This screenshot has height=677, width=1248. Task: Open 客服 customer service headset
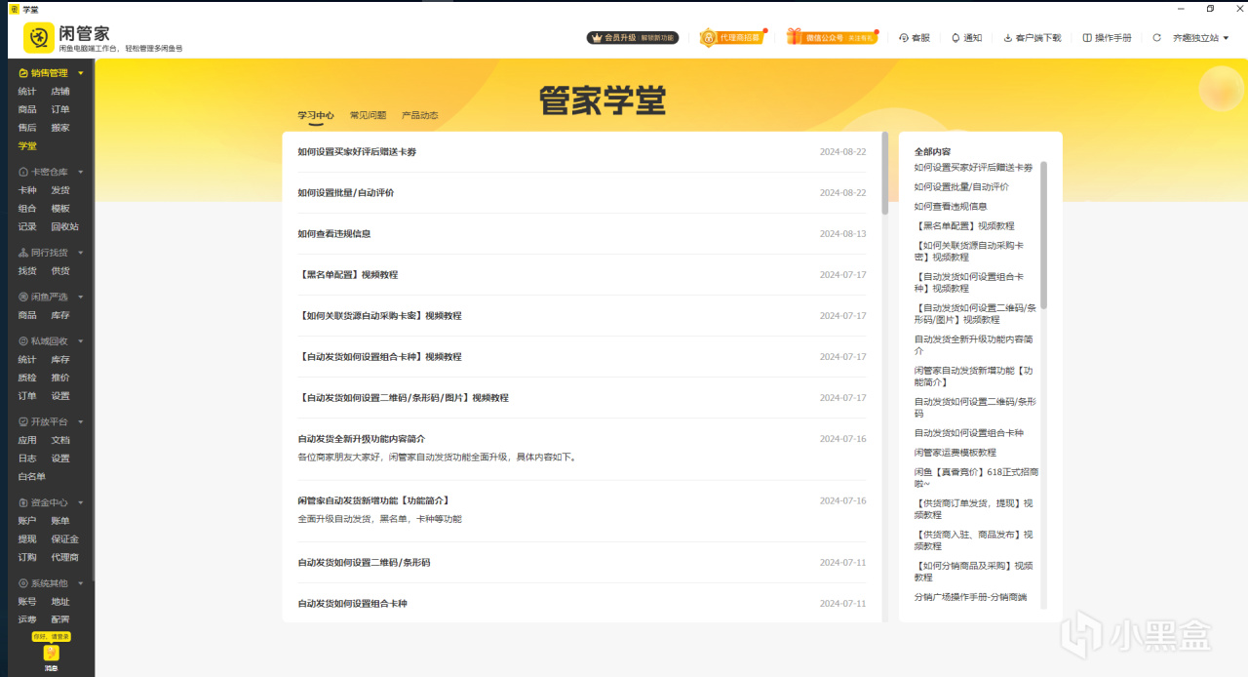(915, 38)
